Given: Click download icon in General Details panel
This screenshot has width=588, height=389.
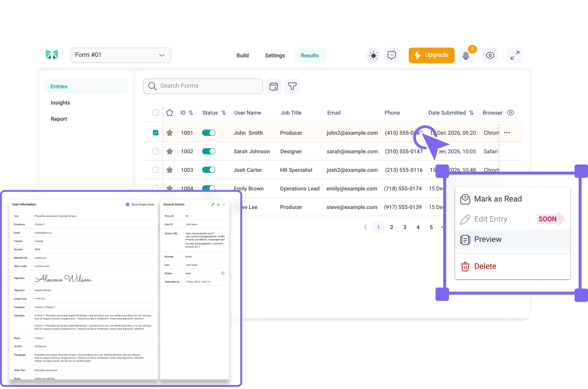Looking at the screenshot, I should pos(218,204).
